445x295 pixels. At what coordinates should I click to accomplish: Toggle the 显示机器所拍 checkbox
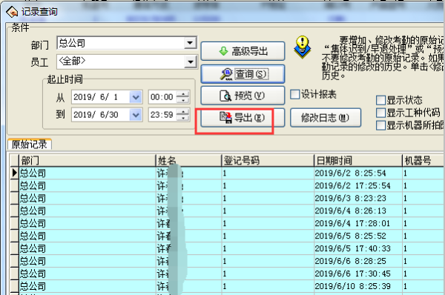(x=380, y=125)
